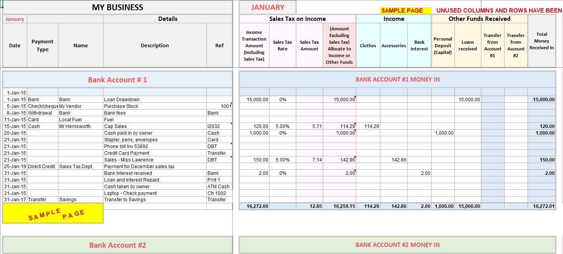Click the Description column header

(x=155, y=45)
